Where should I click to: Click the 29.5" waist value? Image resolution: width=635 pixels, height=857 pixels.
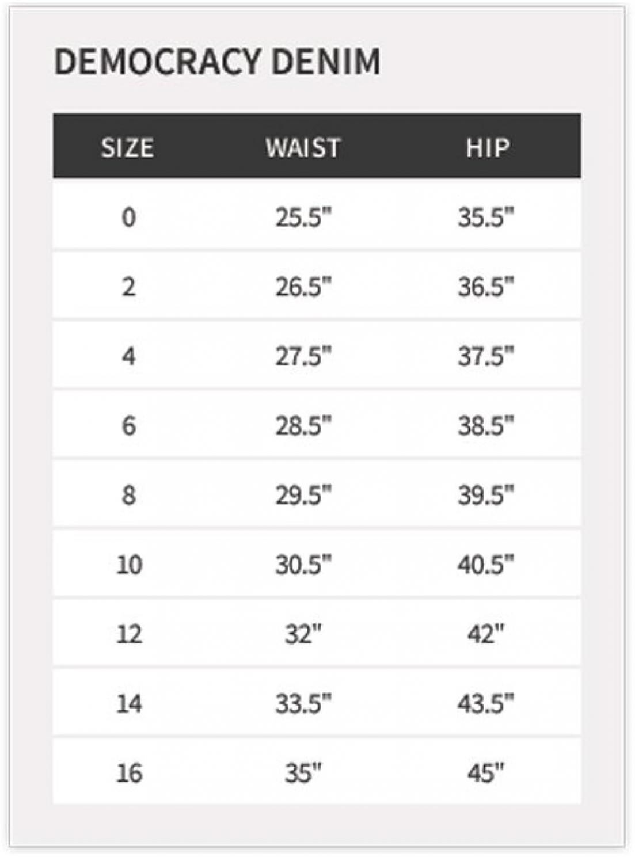tap(303, 495)
